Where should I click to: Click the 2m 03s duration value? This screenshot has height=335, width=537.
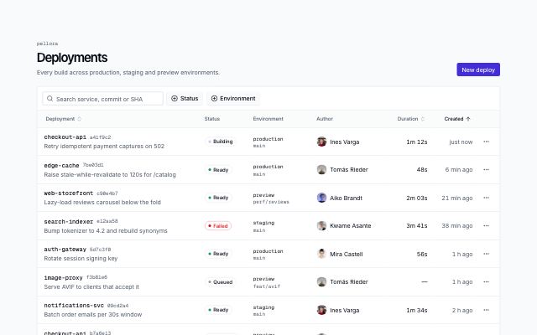click(417, 198)
